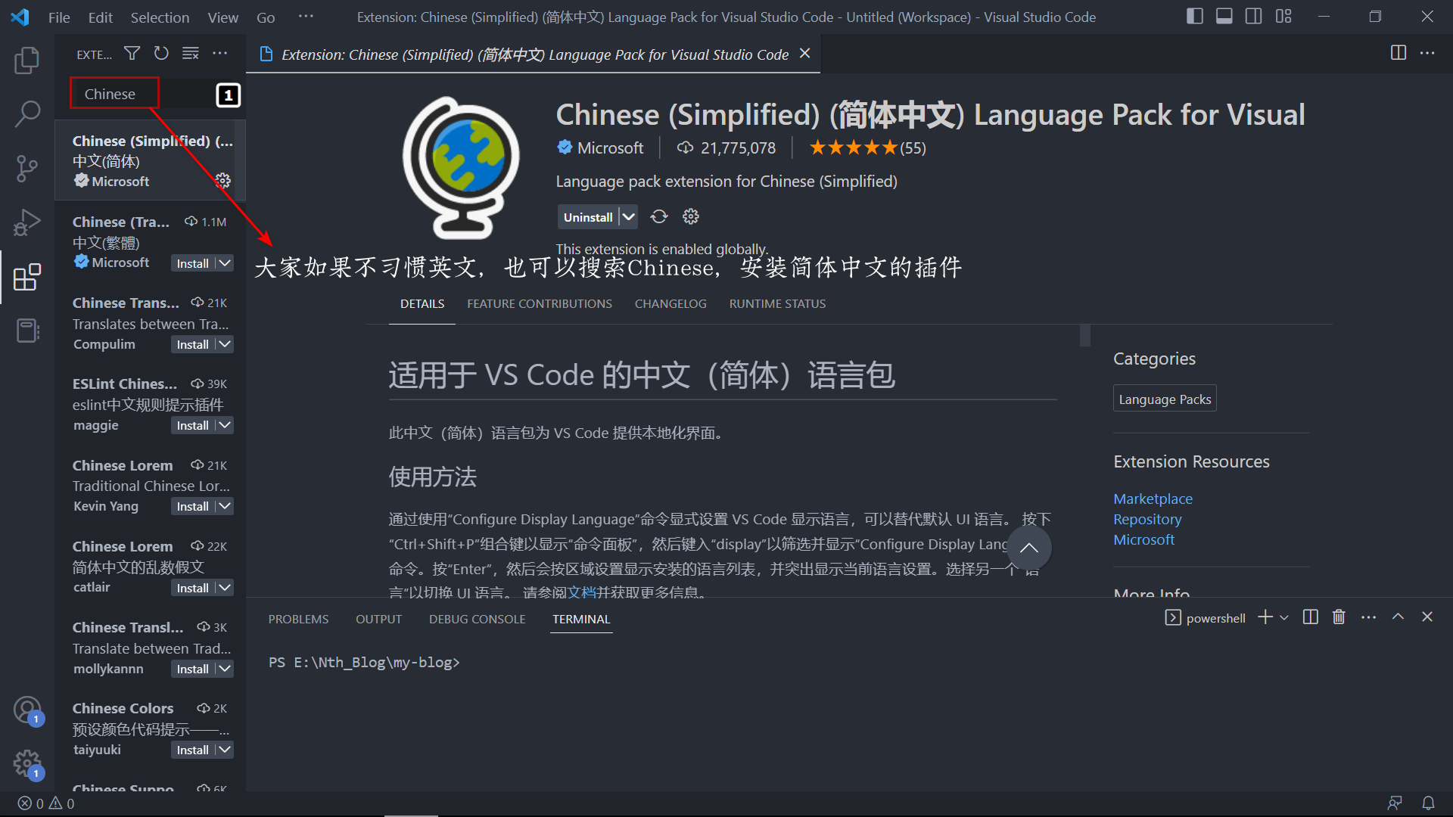The height and width of the screenshot is (817, 1453).
Task: Switch to the Output panel tab
Action: [x=378, y=619]
